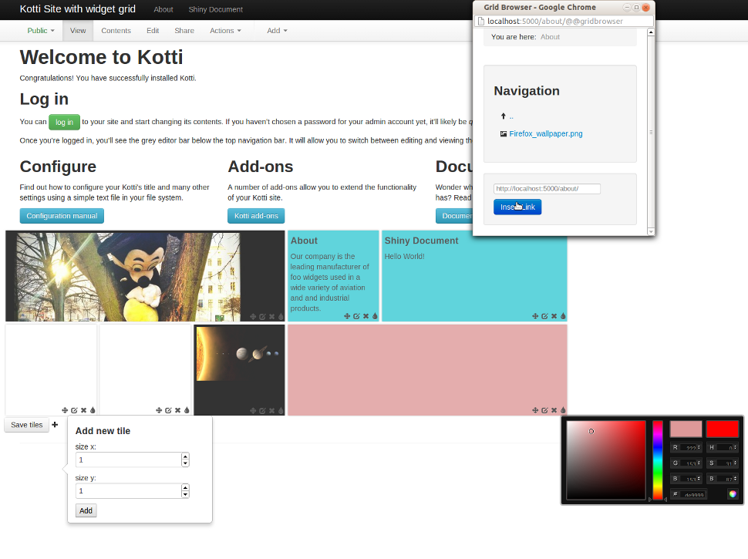Click edit icon on the leftmost empty white tile

pos(75,410)
